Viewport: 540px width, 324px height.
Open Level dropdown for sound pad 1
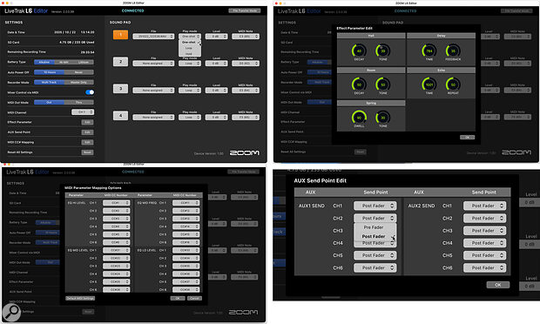pyautogui.click(x=216, y=37)
